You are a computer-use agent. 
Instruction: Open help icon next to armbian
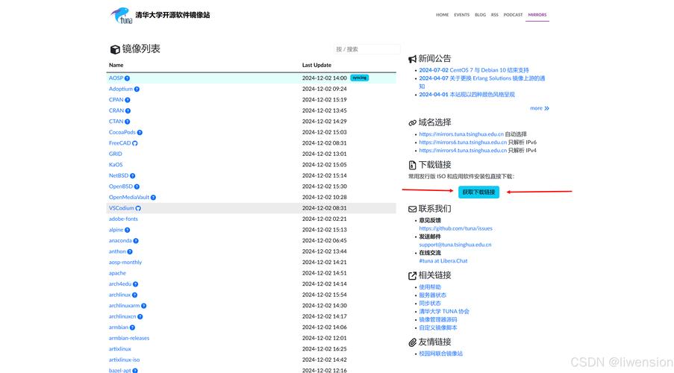[132, 327]
